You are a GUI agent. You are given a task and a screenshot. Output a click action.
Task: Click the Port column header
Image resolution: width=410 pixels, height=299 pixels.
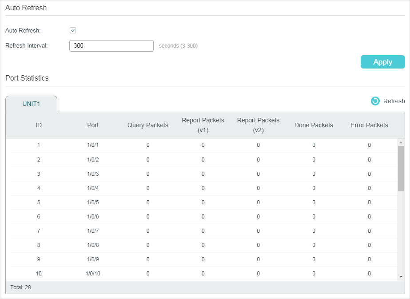pyautogui.click(x=93, y=125)
